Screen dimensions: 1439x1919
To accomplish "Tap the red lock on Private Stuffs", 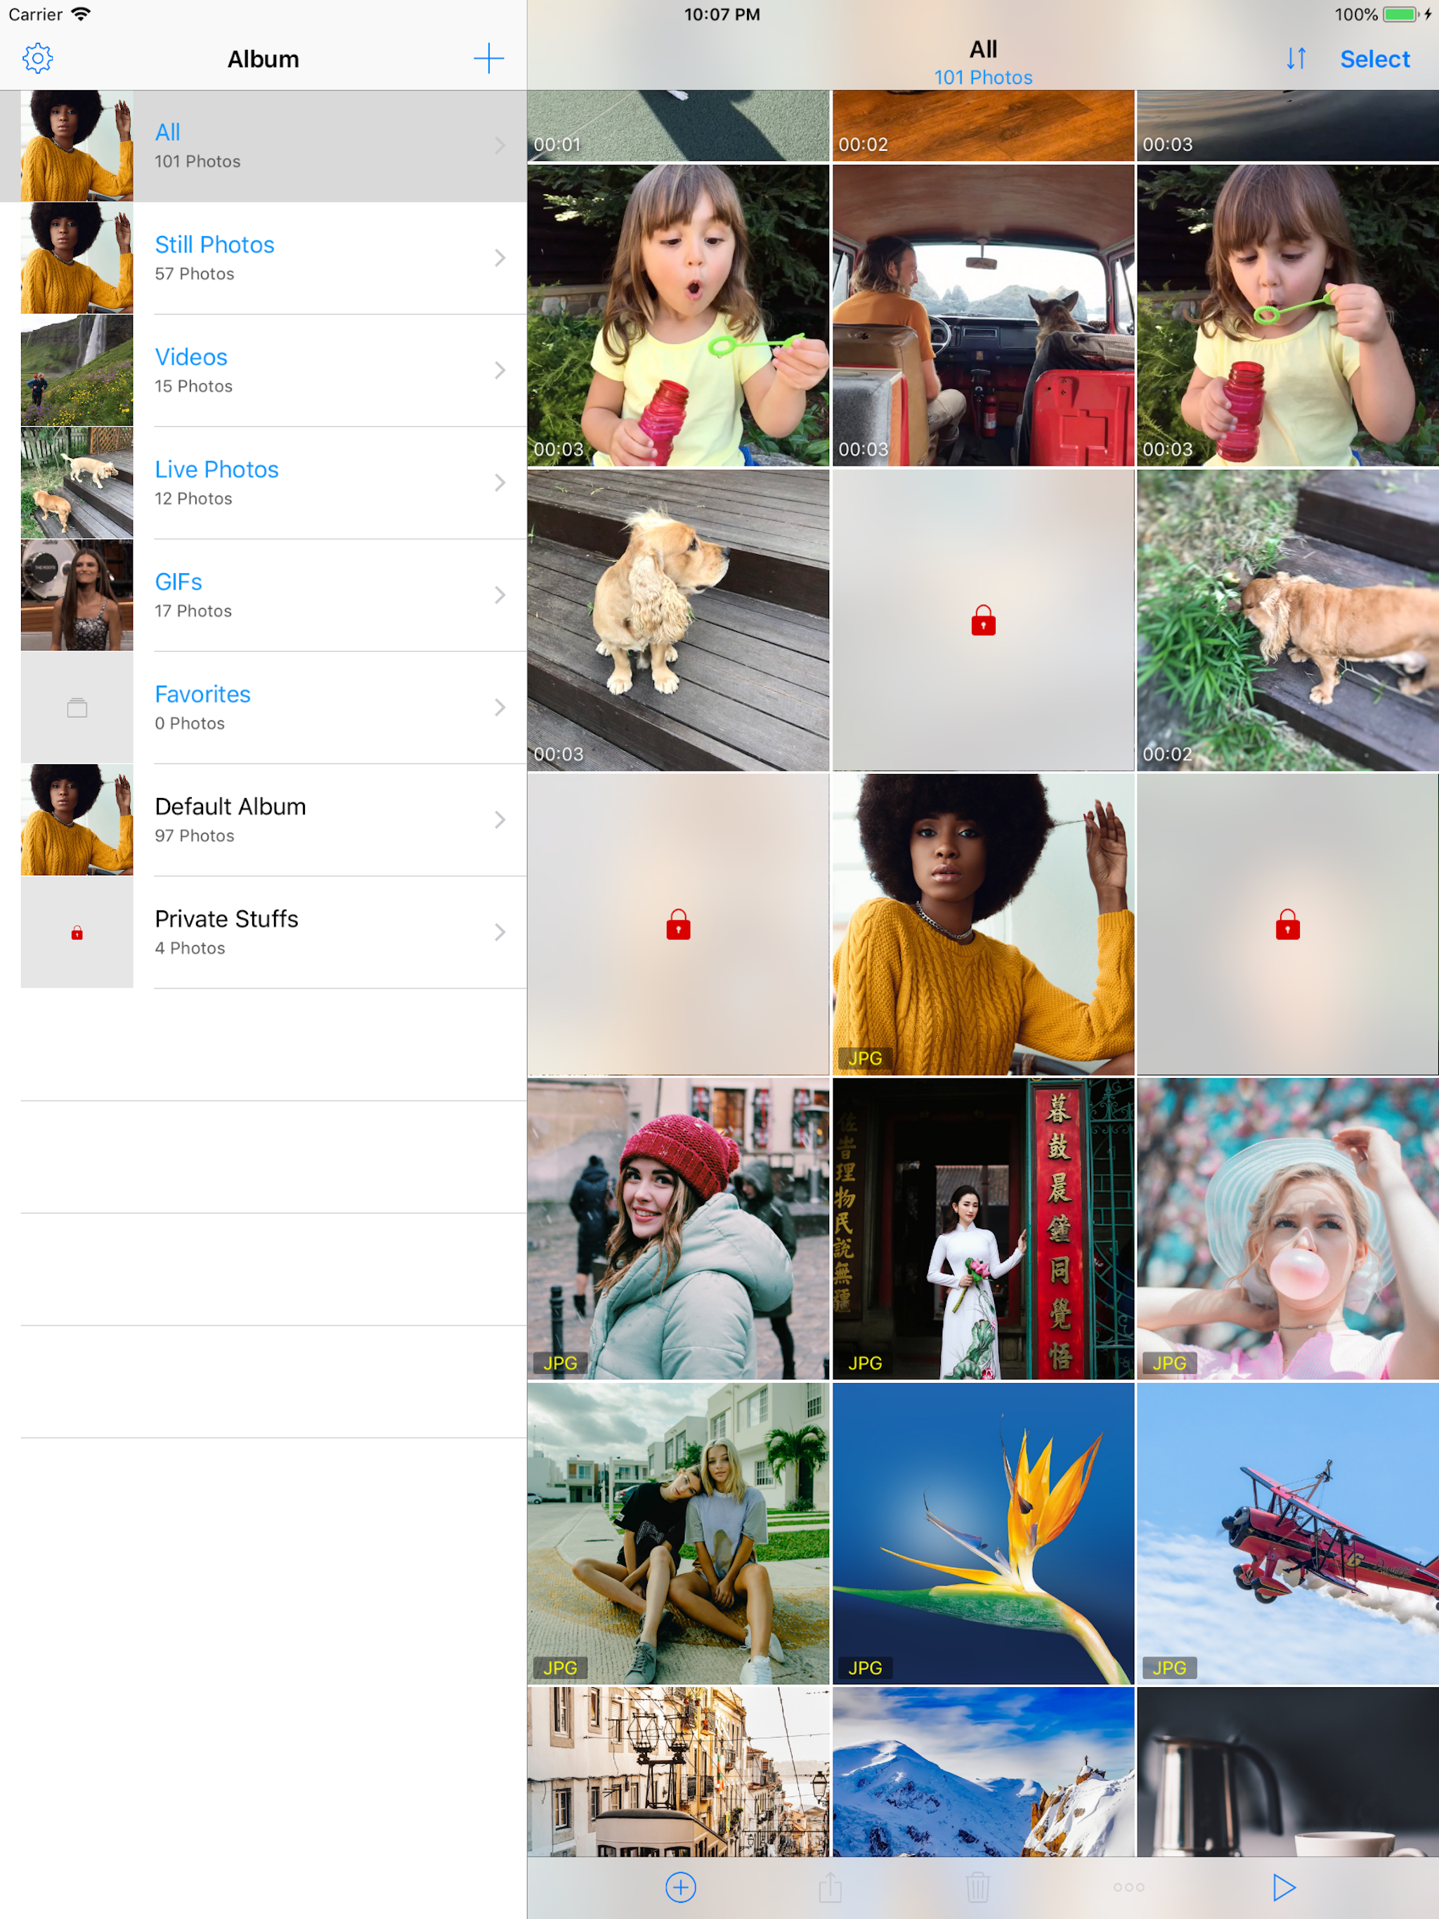I will coord(77,933).
